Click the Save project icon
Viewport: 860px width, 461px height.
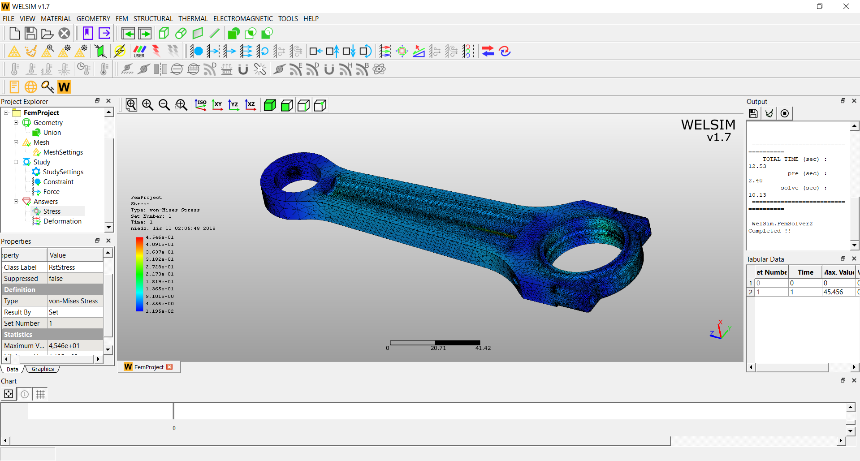30,34
